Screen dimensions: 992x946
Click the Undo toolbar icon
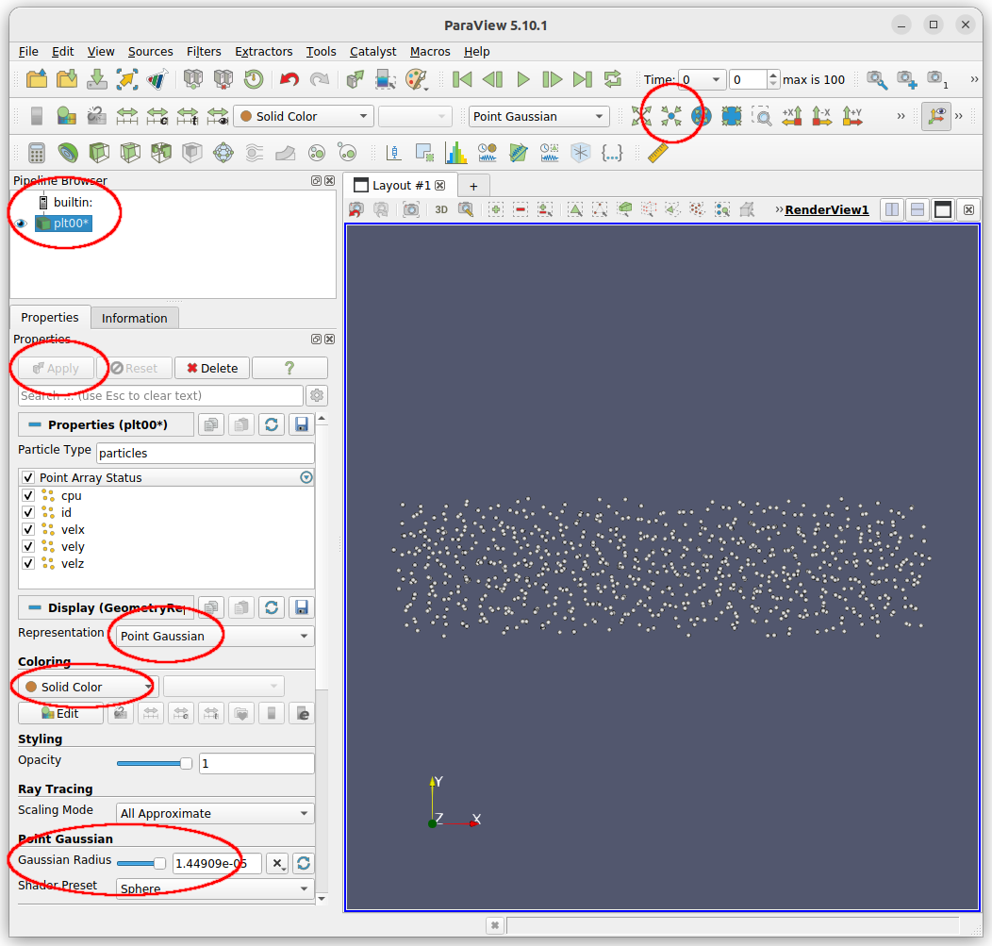290,79
